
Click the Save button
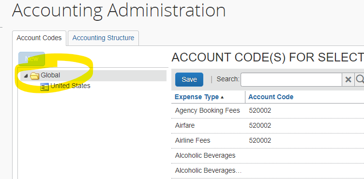pyautogui.click(x=189, y=79)
